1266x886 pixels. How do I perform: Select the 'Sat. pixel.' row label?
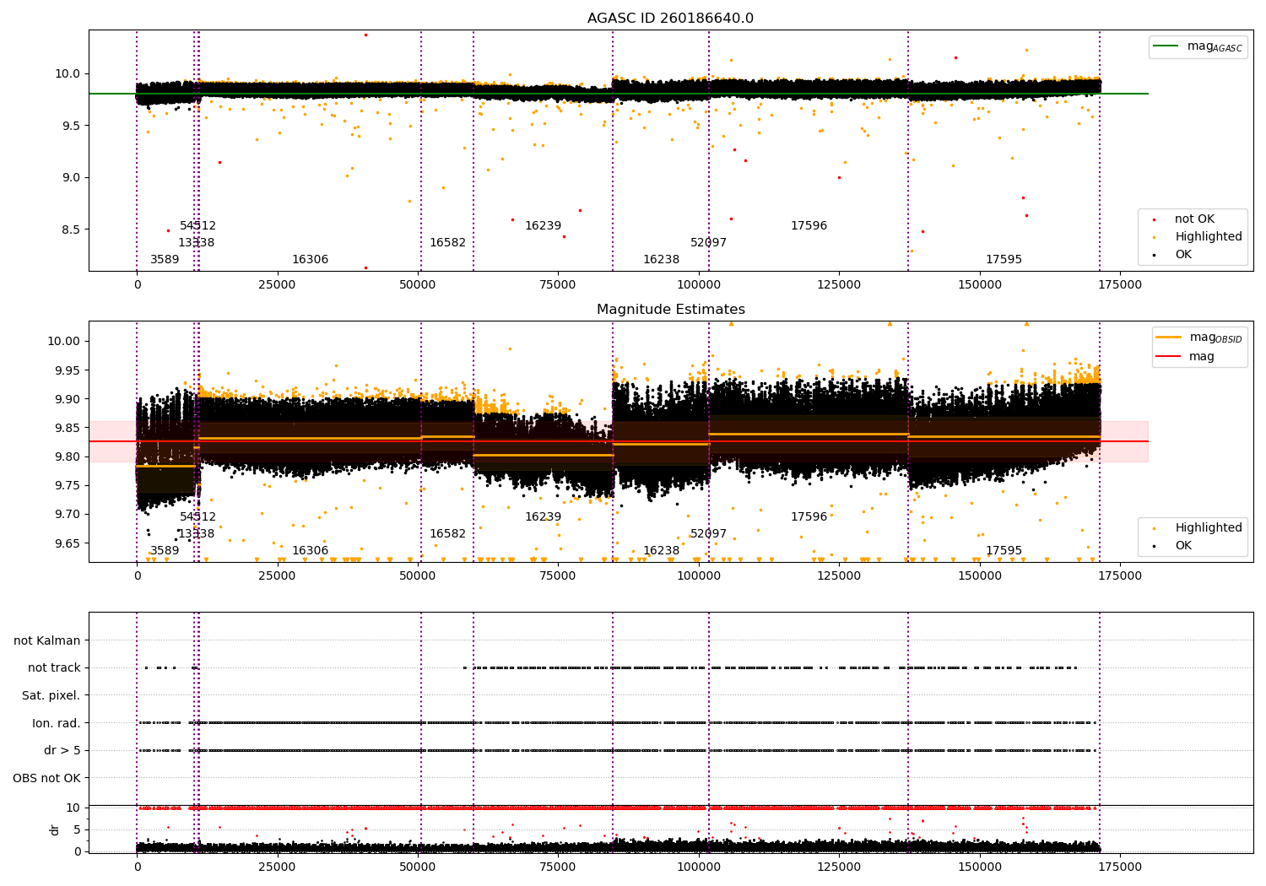tap(51, 695)
